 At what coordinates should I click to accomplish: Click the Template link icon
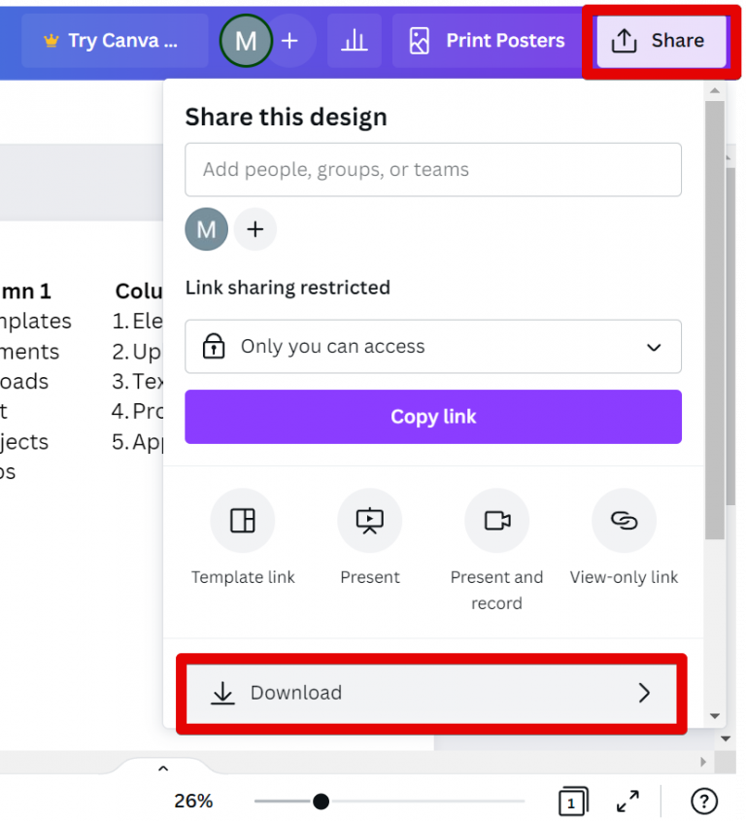(x=243, y=520)
